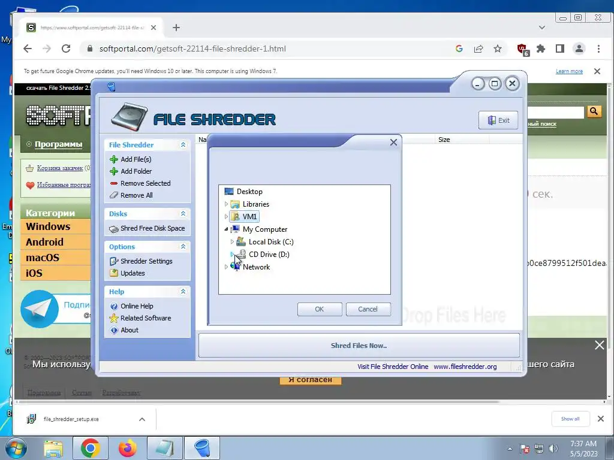
Task: Open Shredder Settings via its icon
Action: pos(114,261)
